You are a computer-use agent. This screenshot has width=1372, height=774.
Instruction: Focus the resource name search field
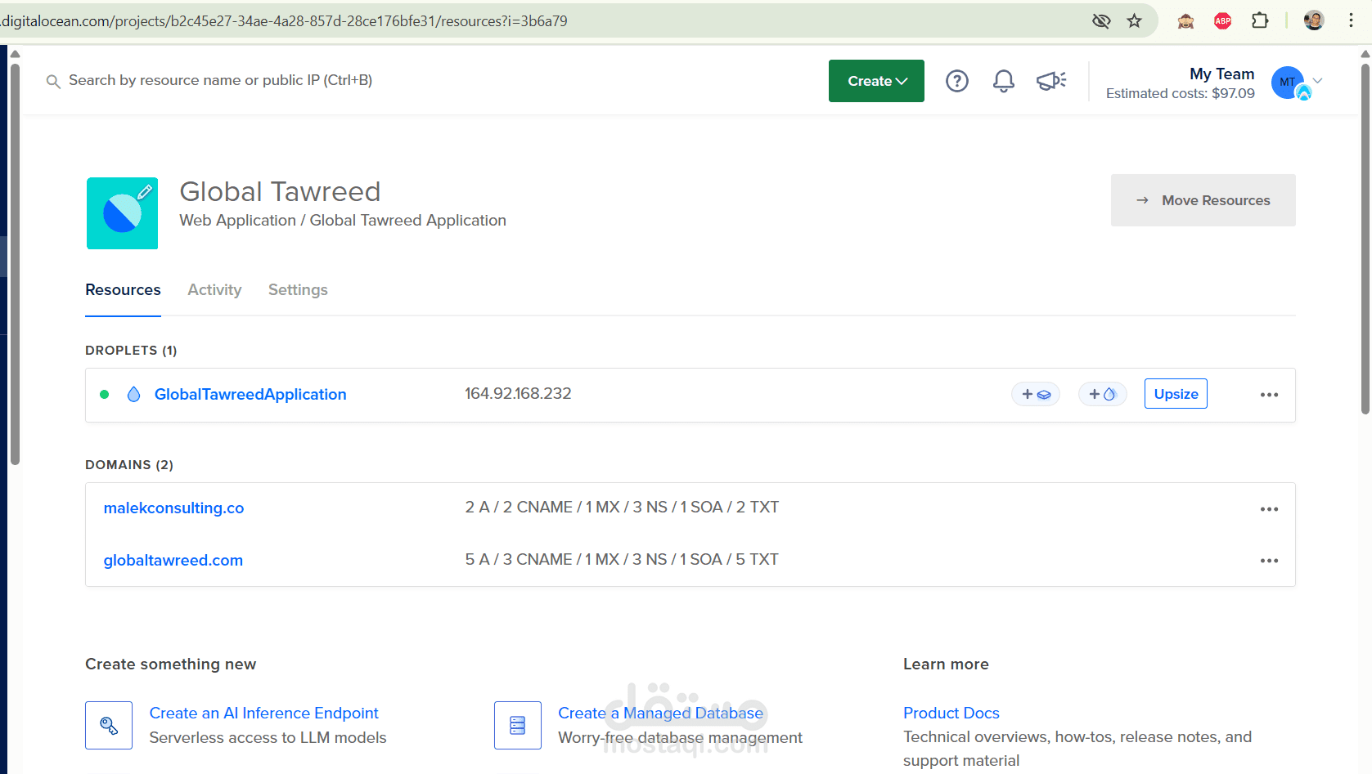point(220,80)
